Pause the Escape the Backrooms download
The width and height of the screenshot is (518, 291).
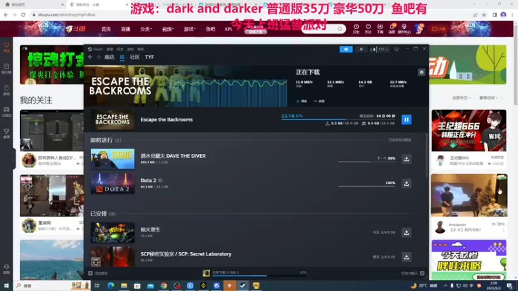click(x=407, y=120)
